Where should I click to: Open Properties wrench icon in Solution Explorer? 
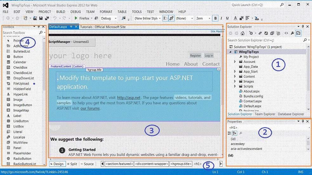292,33
